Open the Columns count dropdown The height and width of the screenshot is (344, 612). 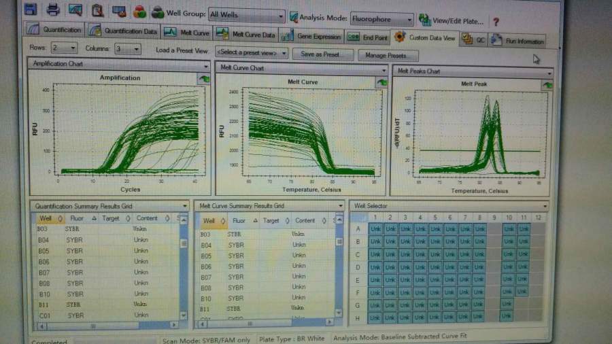click(x=128, y=49)
